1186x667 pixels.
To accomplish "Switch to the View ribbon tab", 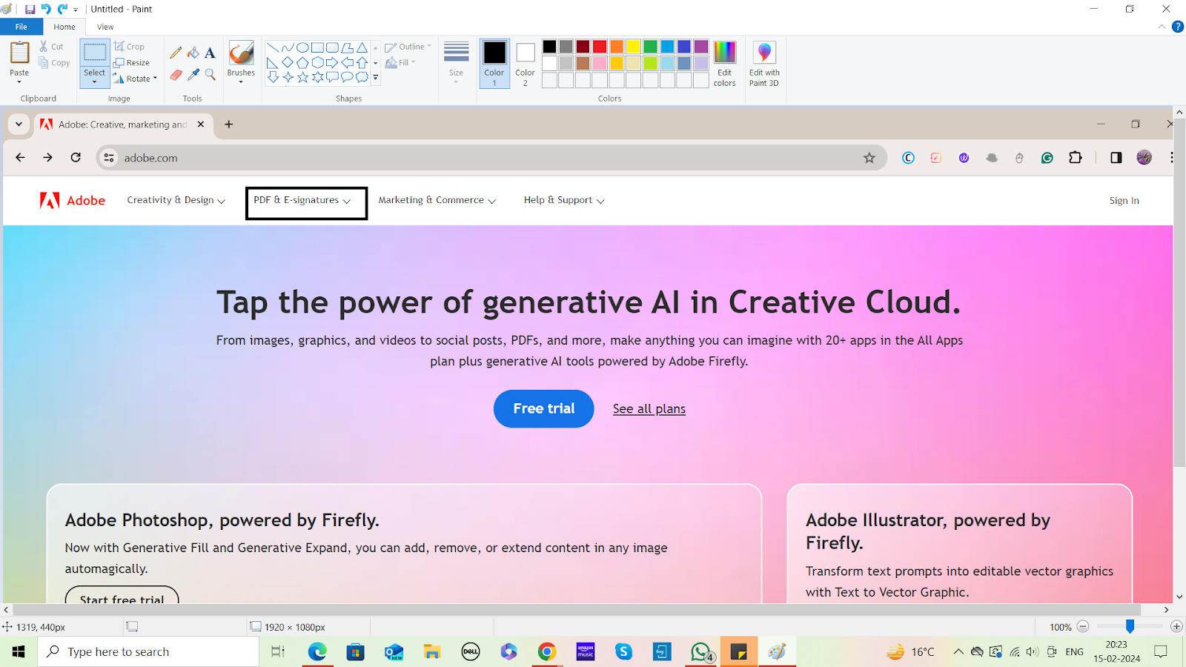I will (x=105, y=27).
